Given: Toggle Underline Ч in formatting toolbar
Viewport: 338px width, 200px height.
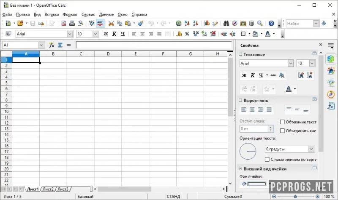Looking at the screenshot, I should coord(123,34).
